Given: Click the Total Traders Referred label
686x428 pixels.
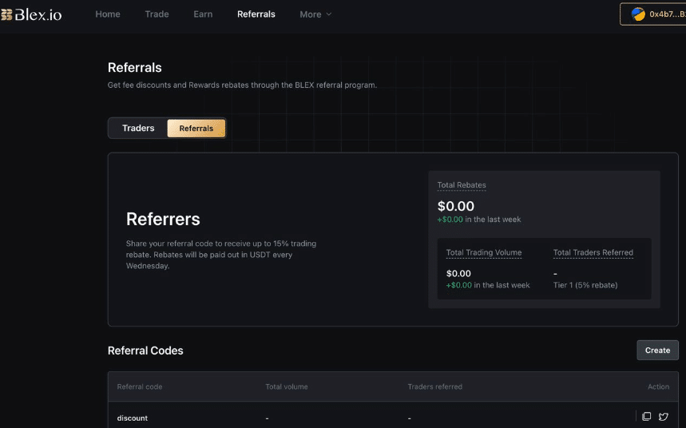Looking at the screenshot, I should [593, 252].
